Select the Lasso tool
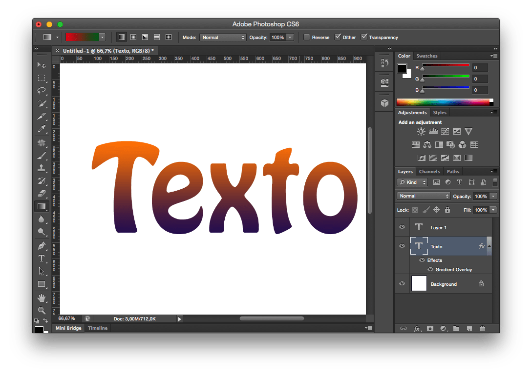This screenshot has width=532, height=377. point(42,90)
